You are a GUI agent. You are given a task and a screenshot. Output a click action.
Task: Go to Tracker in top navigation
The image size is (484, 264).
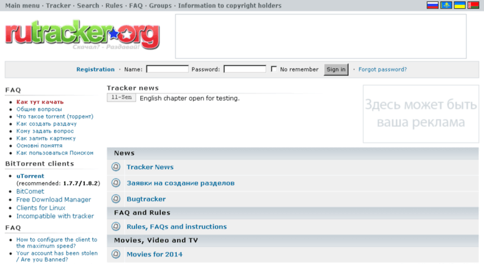[59, 6]
